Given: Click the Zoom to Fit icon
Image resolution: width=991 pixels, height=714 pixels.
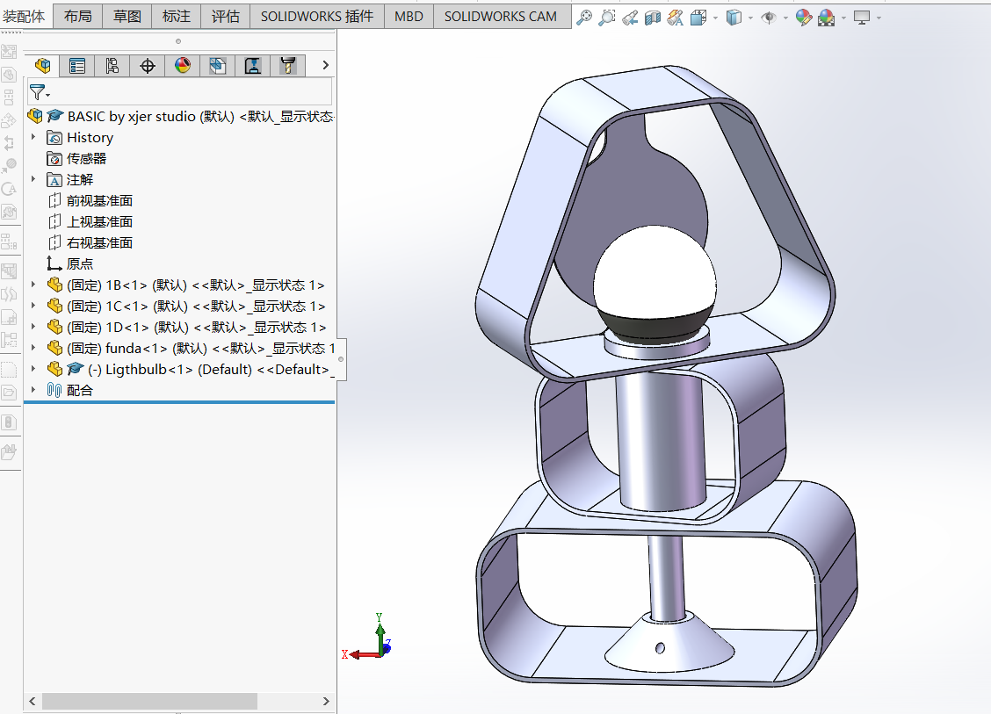Looking at the screenshot, I should coord(584,18).
